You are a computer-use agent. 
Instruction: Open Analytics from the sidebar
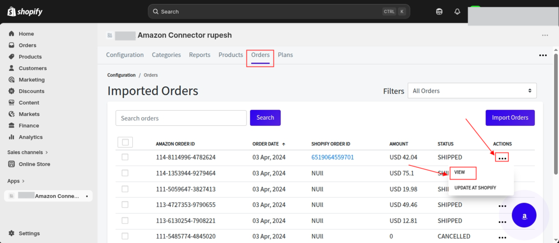point(30,137)
